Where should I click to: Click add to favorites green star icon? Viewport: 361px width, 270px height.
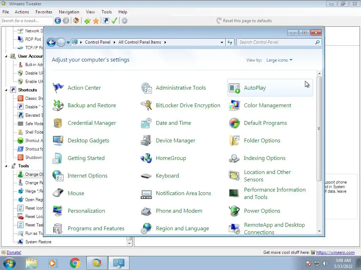coord(87,21)
